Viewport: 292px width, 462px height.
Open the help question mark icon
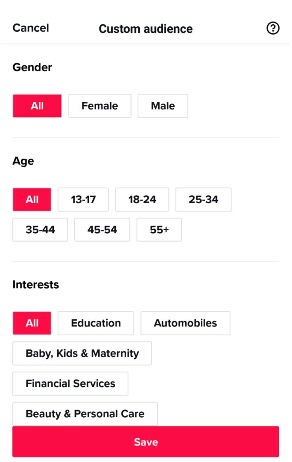pos(273,28)
